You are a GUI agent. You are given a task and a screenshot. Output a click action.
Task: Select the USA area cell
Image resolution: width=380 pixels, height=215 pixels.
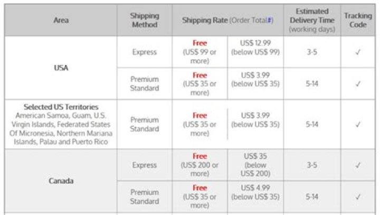tap(61, 68)
